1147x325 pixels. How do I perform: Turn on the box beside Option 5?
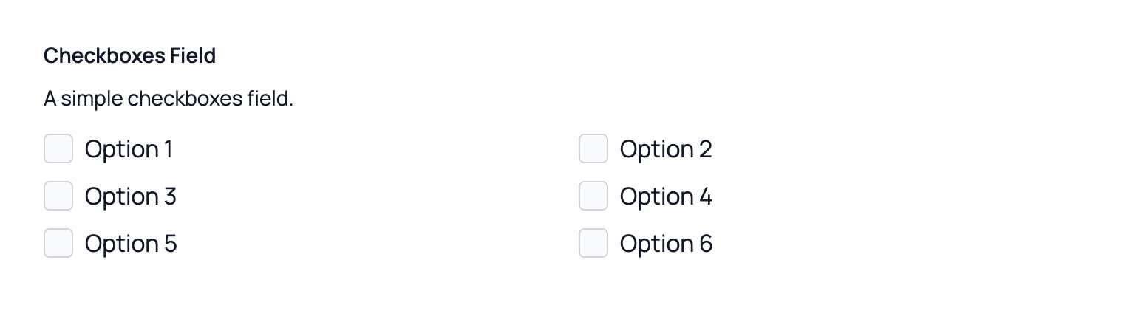coord(58,243)
